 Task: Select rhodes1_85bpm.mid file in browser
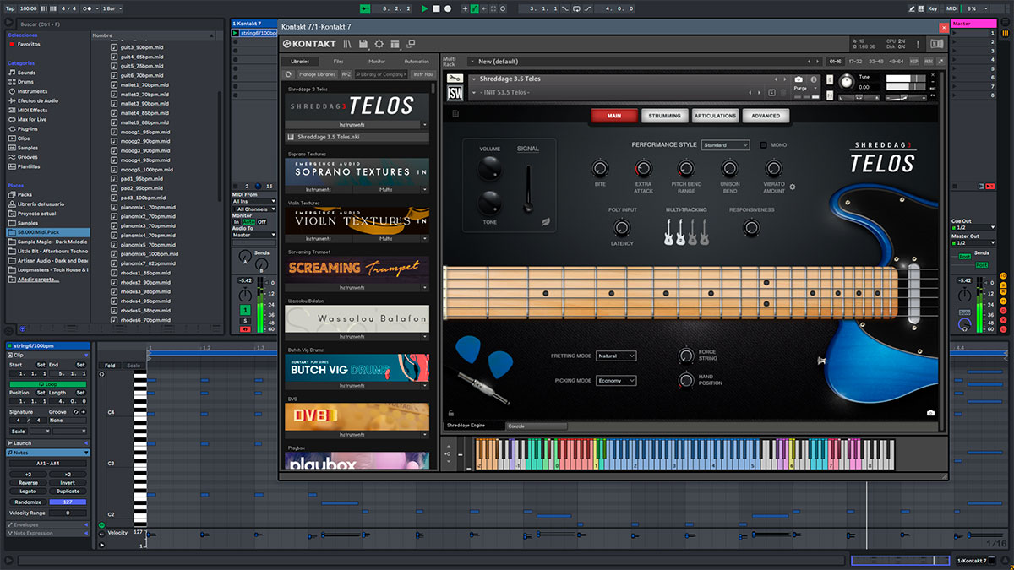145,273
